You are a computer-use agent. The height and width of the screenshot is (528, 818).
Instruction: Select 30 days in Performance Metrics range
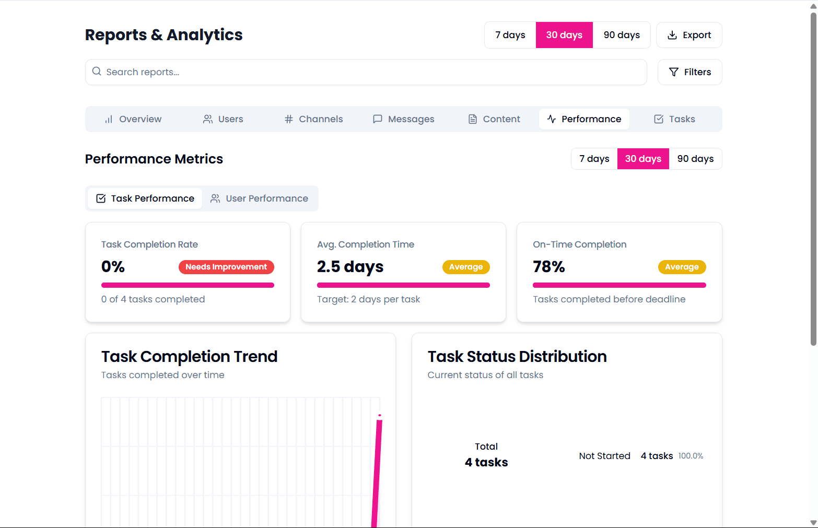click(643, 159)
